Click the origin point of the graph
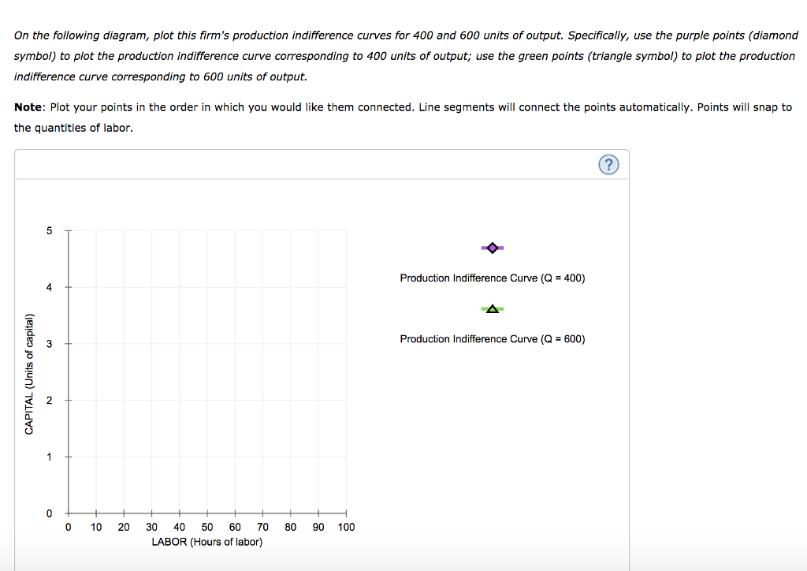Image resolution: width=807 pixels, height=571 pixels. [x=68, y=514]
